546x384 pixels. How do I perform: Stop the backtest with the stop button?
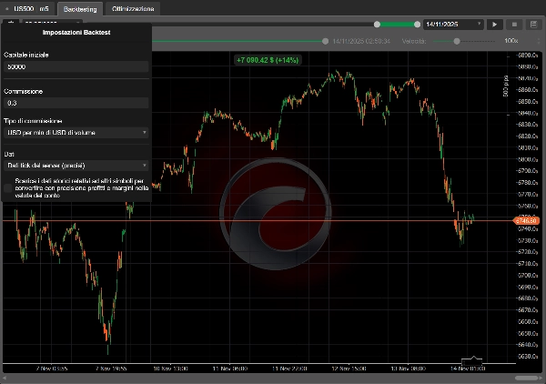tap(514, 25)
